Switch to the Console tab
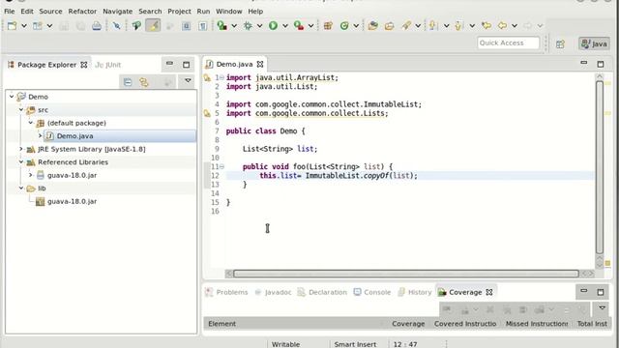Image resolution: width=619 pixels, height=348 pixels. pyautogui.click(x=372, y=292)
